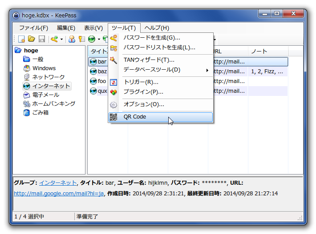Click the Copy Password toolbar icon
Viewport: 316px width, 234px height.
[x=81, y=39]
